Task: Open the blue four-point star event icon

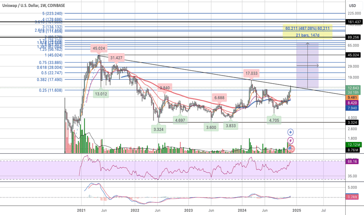Action: click(x=291, y=132)
